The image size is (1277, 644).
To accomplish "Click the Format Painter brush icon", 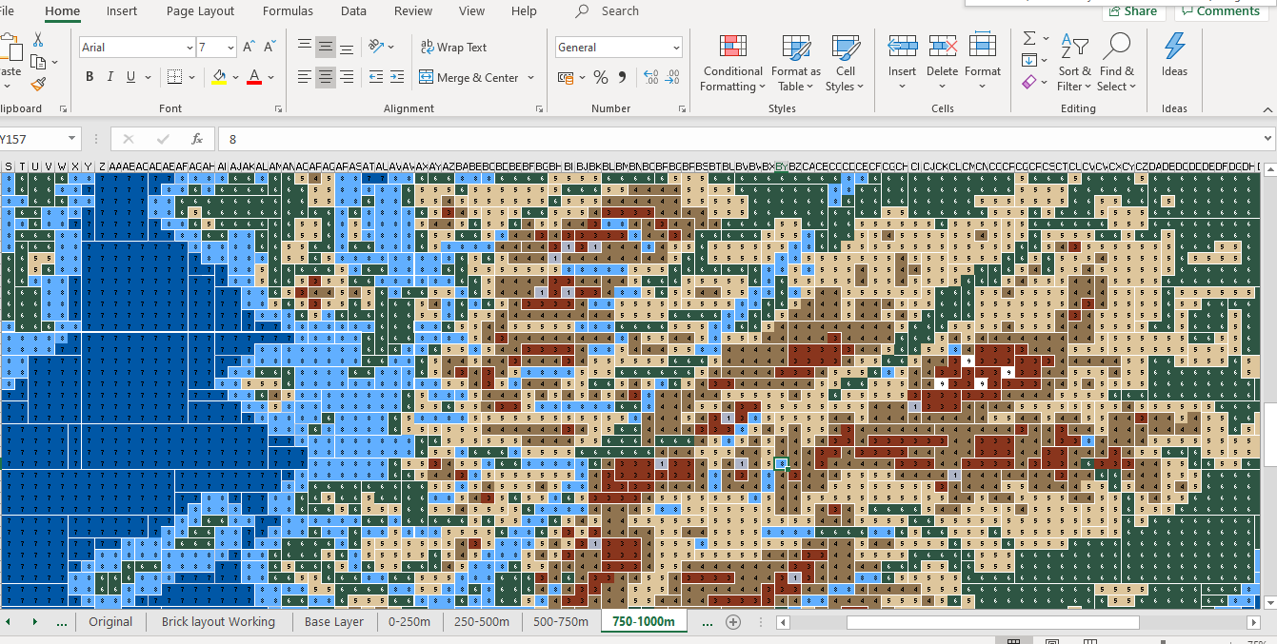I will [x=38, y=85].
